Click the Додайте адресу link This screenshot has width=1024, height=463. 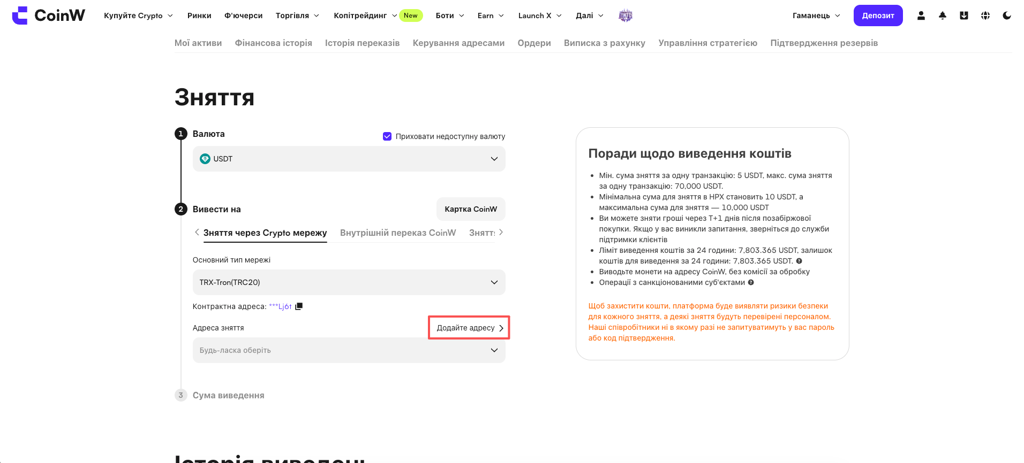(470, 328)
